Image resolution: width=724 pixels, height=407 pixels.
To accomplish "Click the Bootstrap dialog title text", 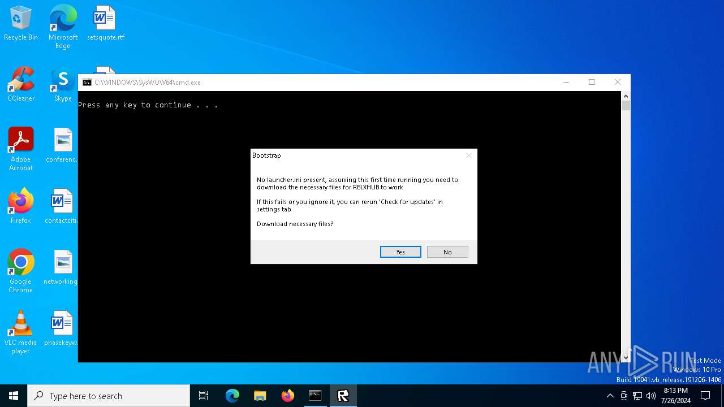I will (x=266, y=155).
